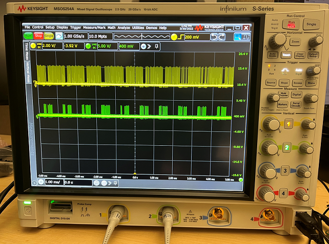Click the pin icon in channel bar
The width and height of the screenshot is (329, 244).
pos(156,46)
